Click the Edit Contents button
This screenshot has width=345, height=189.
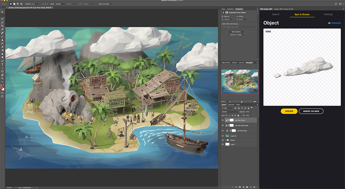pyautogui.click(x=236, y=32)
